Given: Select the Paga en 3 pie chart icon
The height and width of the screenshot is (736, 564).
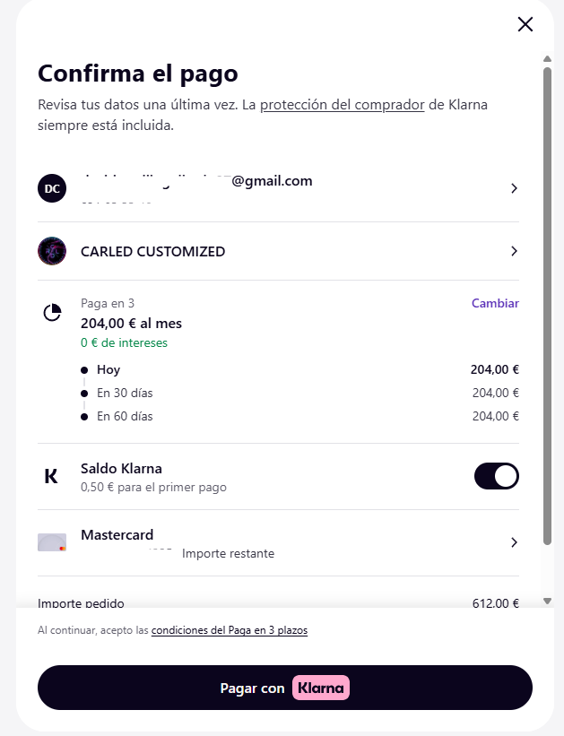Looking at the screenshot, I should coord(52,311).
